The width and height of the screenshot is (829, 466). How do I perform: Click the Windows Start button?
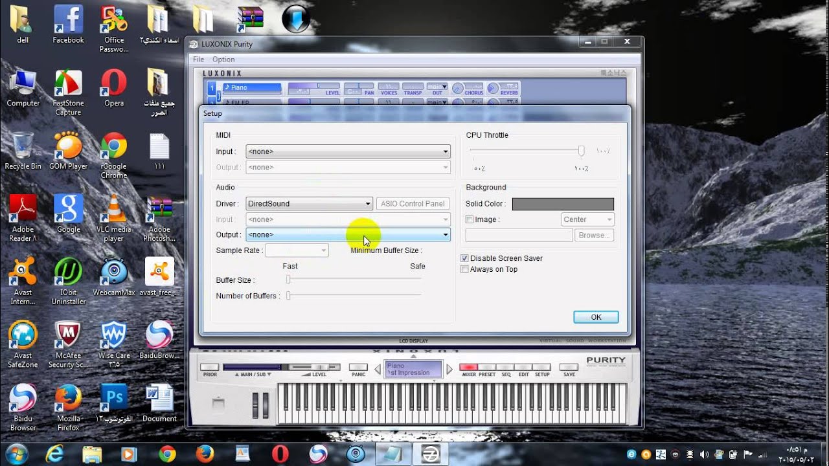(x=17, y=454)
